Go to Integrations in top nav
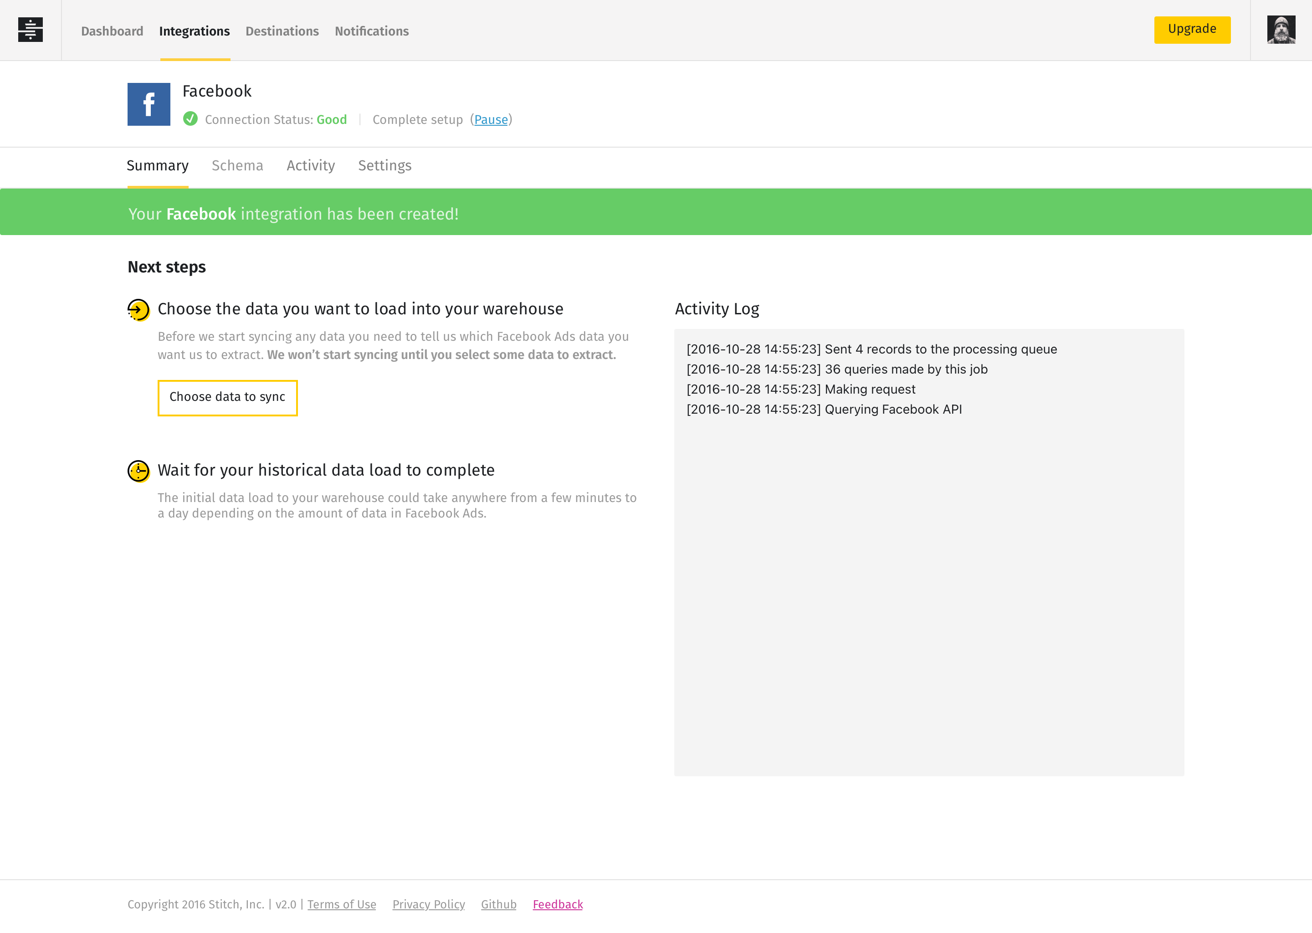1312x933 pixels. point(194,31)
